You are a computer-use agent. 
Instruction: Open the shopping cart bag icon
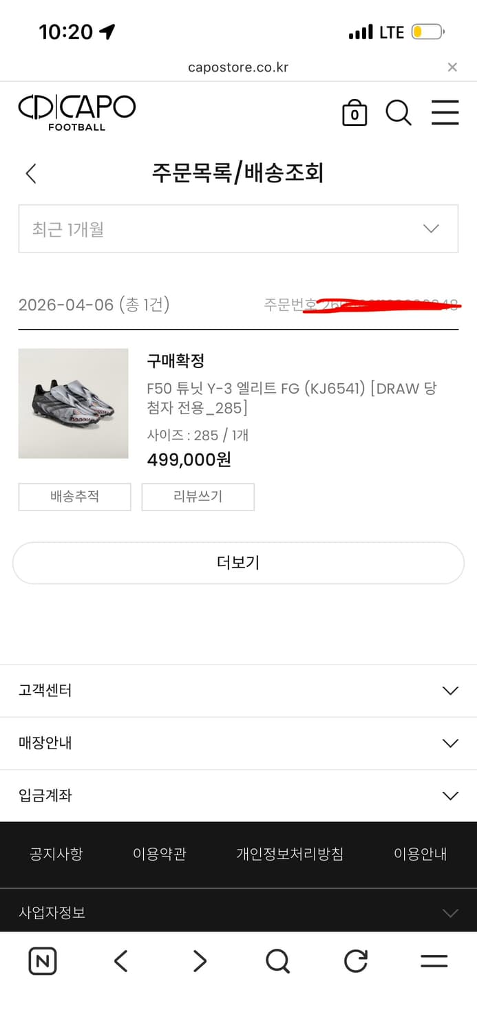354,113
